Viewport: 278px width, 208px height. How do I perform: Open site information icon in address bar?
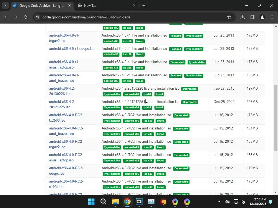37,17
